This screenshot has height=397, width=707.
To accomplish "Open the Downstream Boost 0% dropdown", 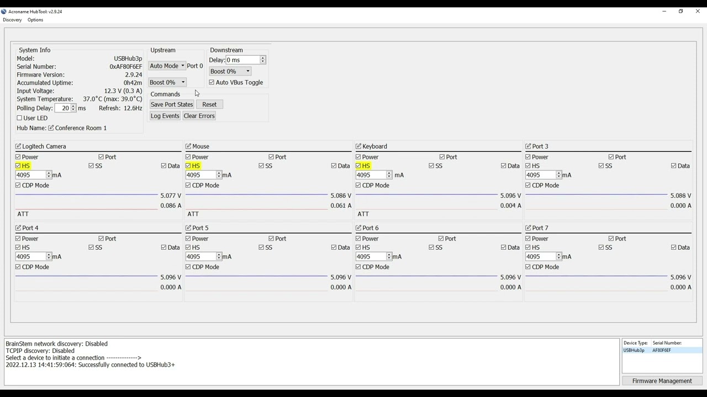I will [230, 71].
